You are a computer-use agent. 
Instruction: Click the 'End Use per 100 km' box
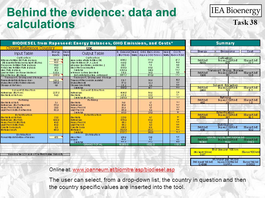pyautogui.click(x=225, y=152)
